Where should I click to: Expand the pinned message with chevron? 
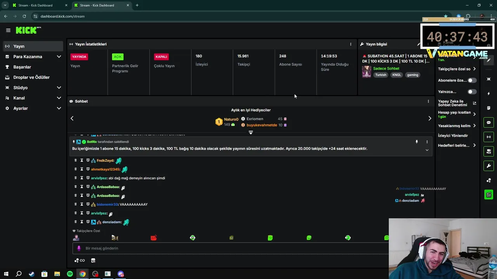point(427,150)
